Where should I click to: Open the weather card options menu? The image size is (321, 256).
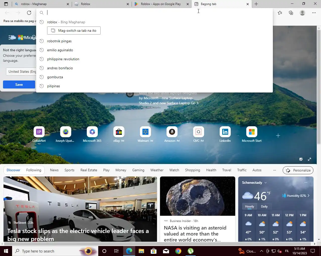(306, 182)
